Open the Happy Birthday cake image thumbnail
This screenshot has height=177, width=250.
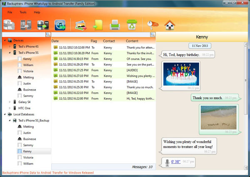[x=181, y=74]
